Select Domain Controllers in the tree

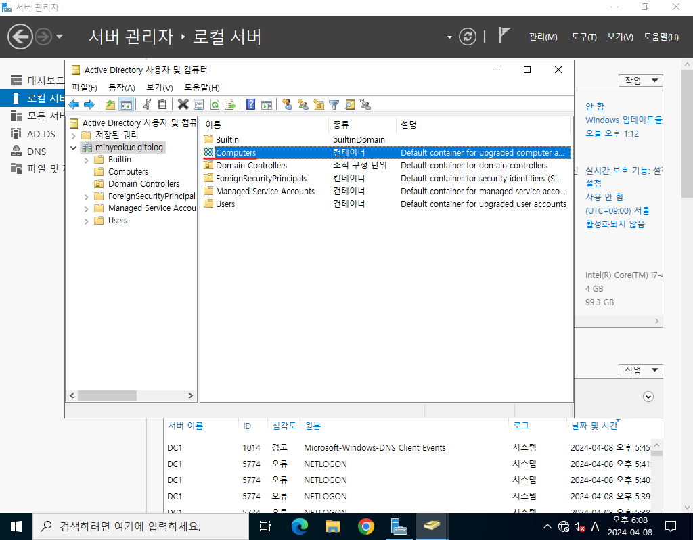coord(143,184)
